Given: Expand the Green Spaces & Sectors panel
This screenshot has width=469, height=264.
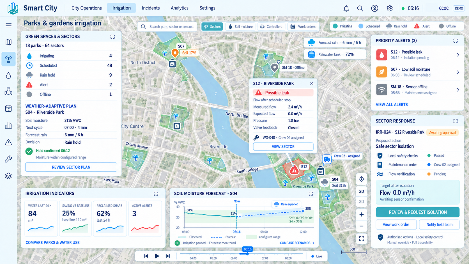Looking at the screenshot, I should [112, 37].
